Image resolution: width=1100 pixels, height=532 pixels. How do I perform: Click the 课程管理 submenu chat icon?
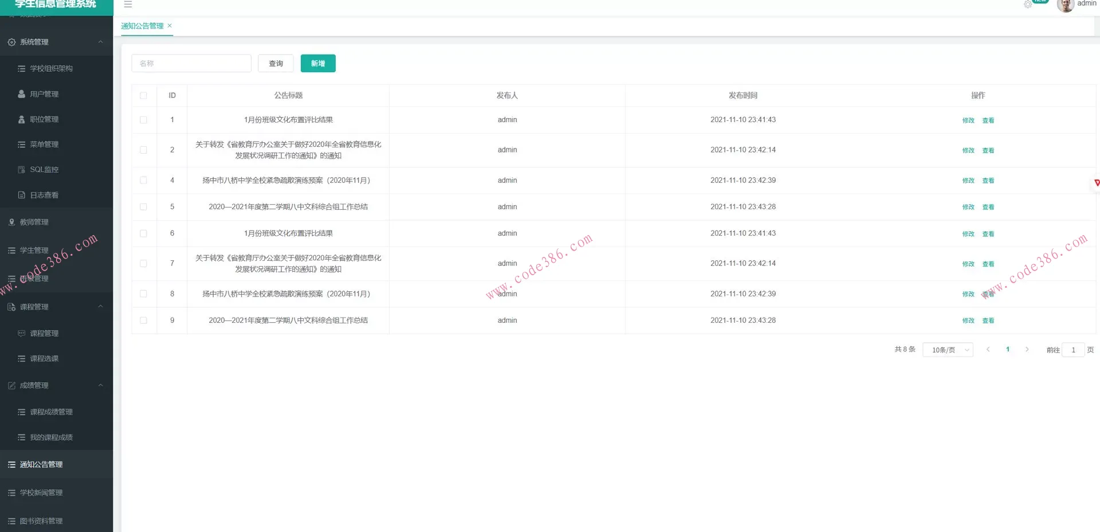coord(22,334)
